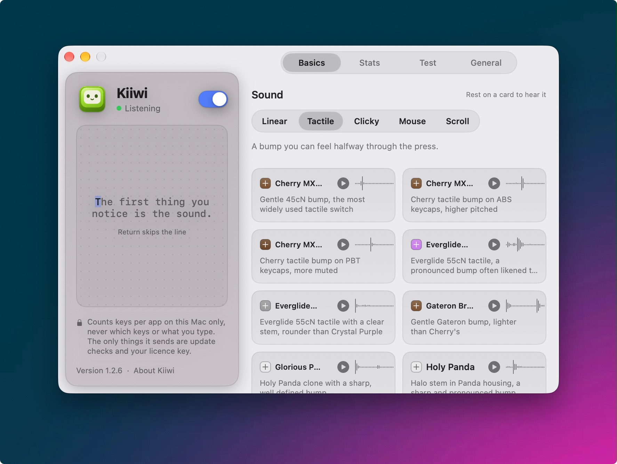Play the Gateron Brown sound preview
The width and height of the screenshot is (617, 464).
(494, 306)
